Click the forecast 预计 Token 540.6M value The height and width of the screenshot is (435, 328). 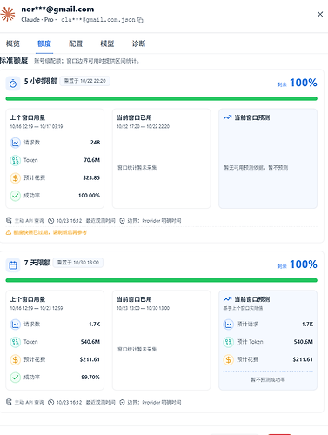pos(304,342)
